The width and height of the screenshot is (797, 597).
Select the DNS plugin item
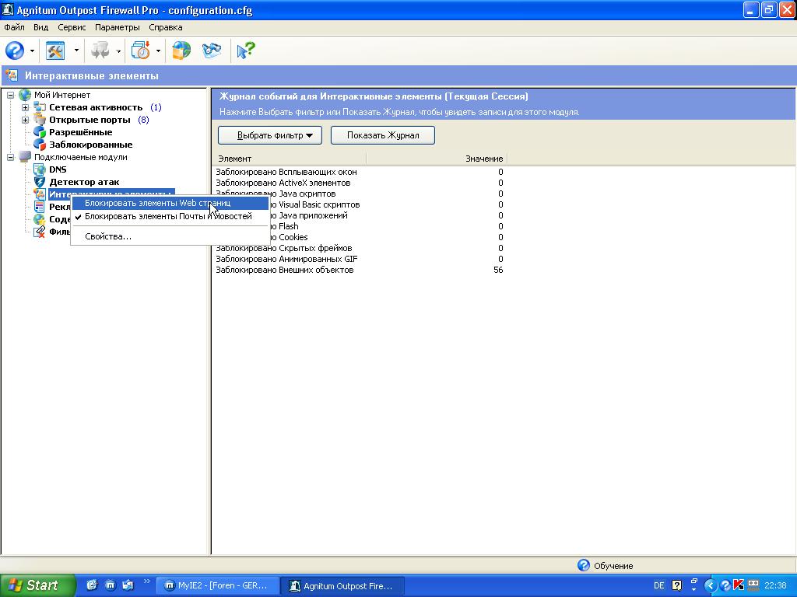58,169
